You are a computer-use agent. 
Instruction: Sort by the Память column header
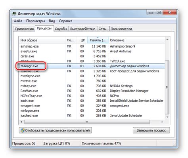tap(98, 40)
